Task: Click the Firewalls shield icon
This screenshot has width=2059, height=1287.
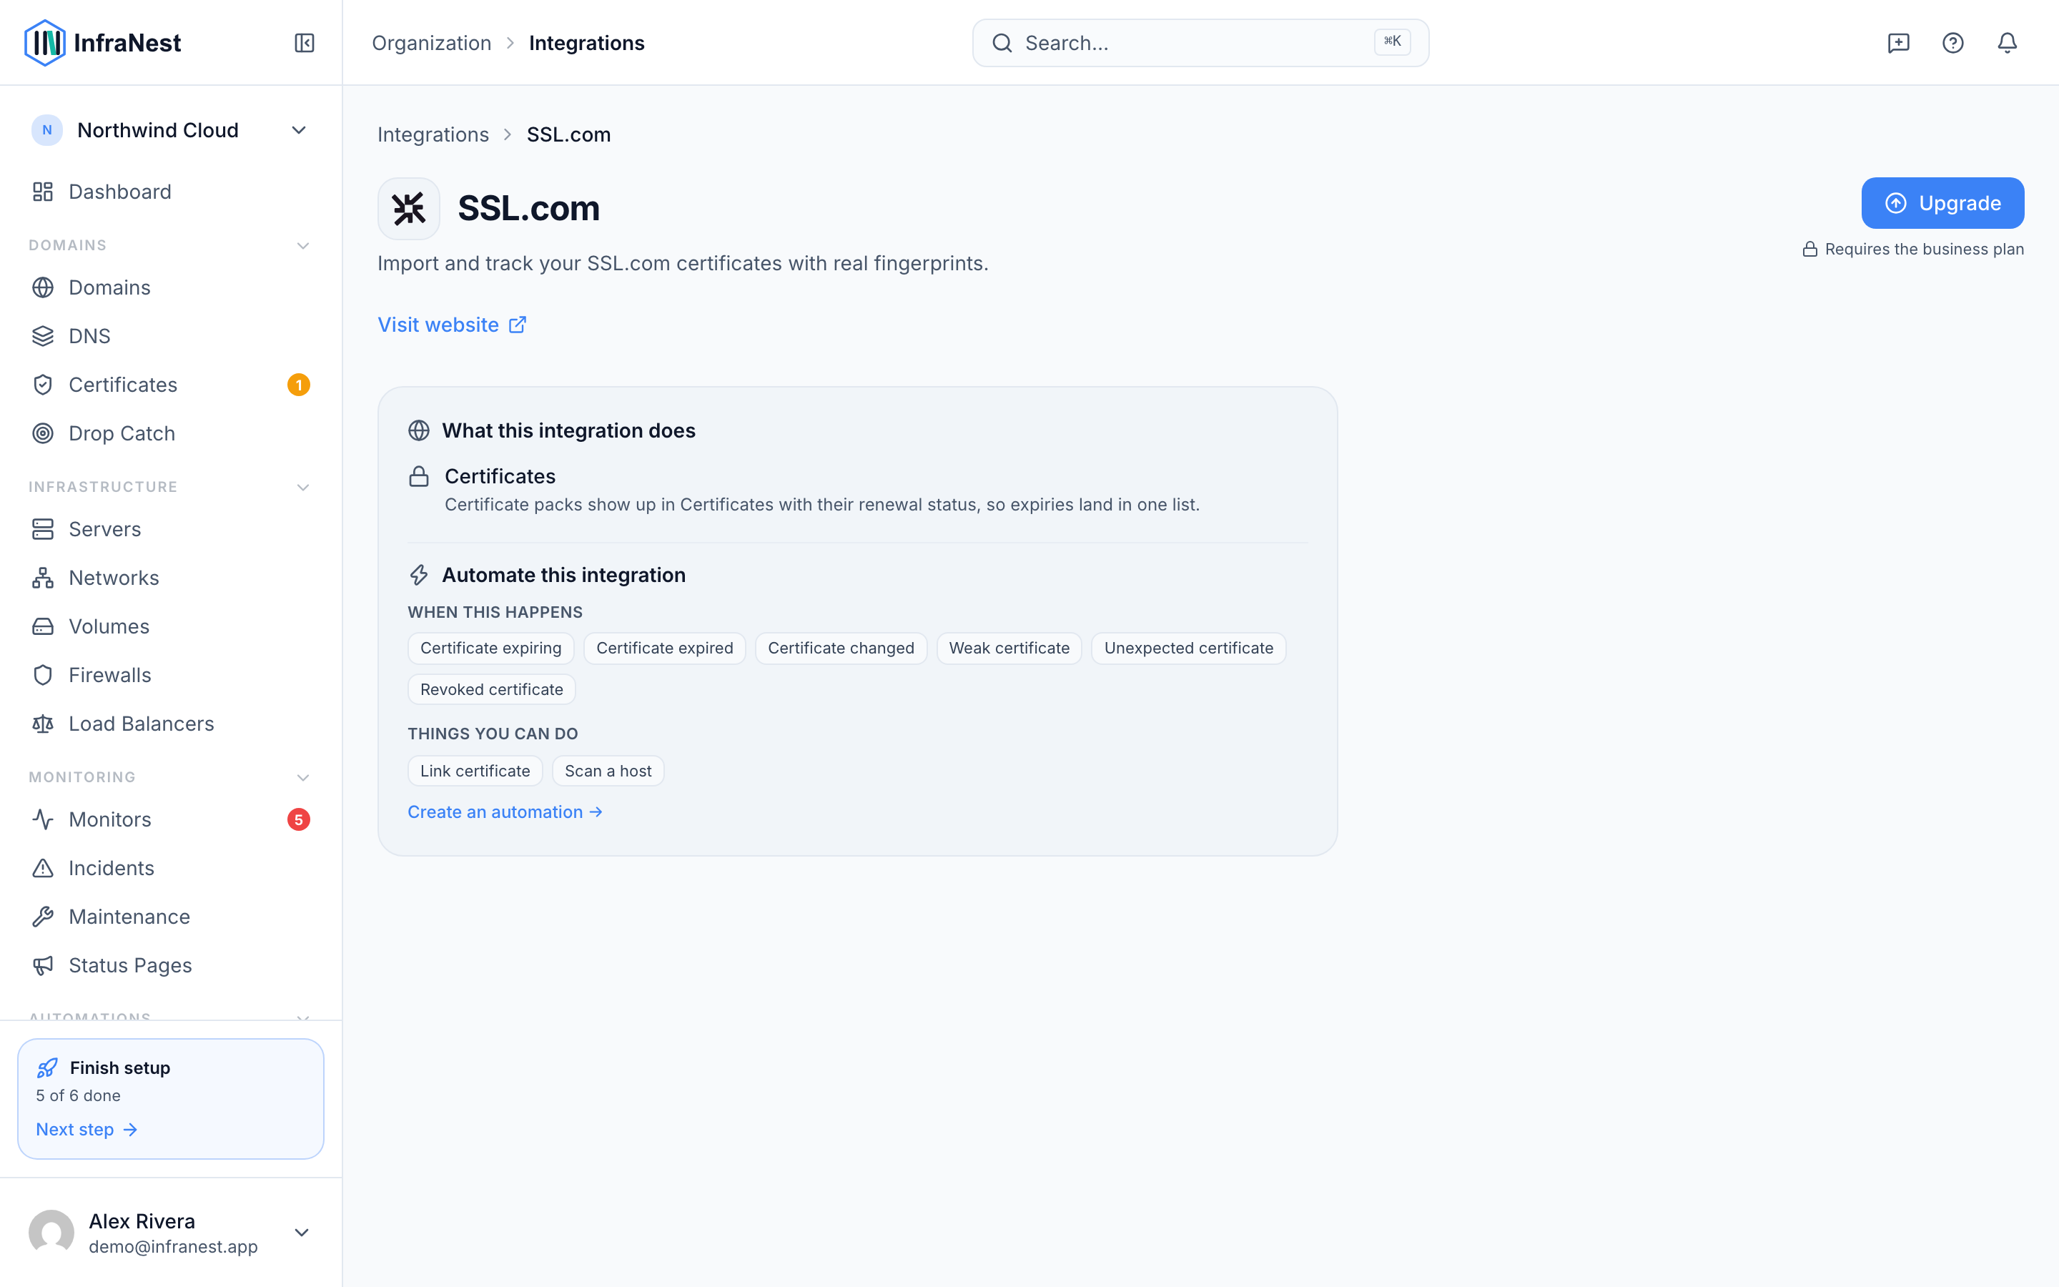Action: (x=43, y=675)
